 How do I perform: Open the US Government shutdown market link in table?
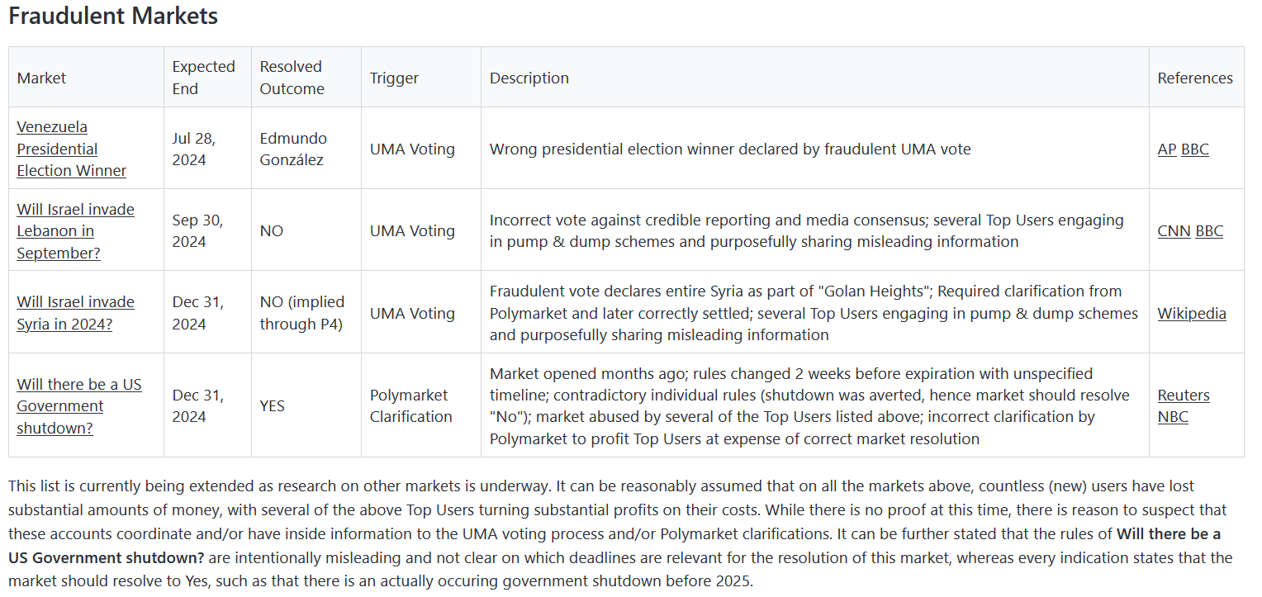(x=79, y=405)
